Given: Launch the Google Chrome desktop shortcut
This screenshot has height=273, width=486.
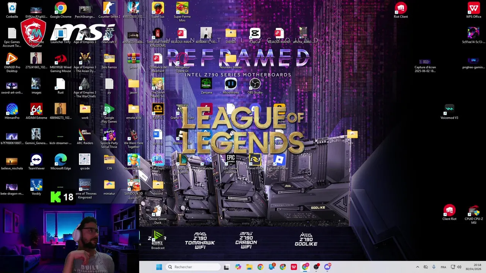Looking at the screenshot, I should [61, 11].
